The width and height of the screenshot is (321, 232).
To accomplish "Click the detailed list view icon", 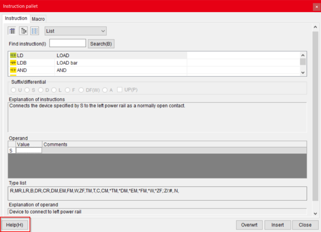I will pos(35,31).
